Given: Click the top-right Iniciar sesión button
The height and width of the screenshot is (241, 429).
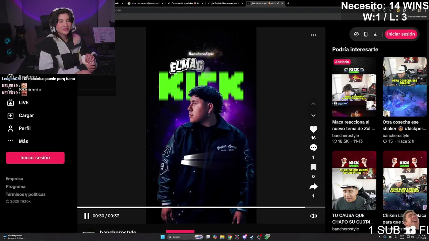Looking at the screenshot, I should (x=401, y=34).
